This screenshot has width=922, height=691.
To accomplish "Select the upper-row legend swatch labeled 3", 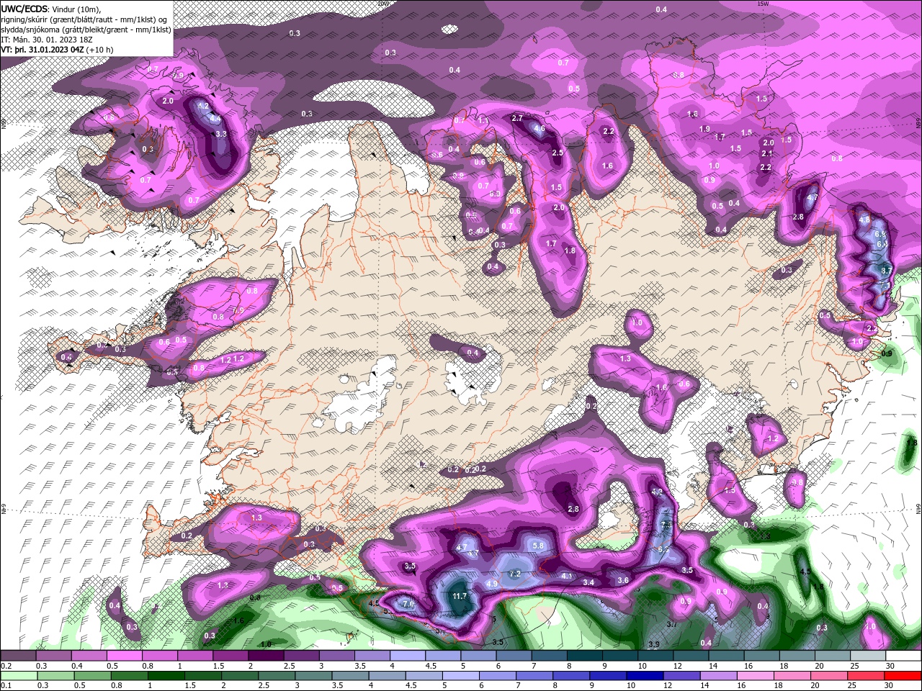I will [x=337, y=655].
